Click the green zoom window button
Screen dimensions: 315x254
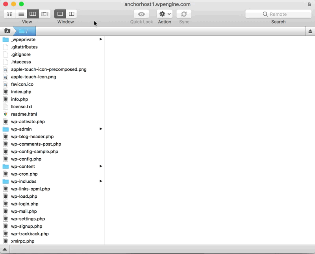point(21,4)
